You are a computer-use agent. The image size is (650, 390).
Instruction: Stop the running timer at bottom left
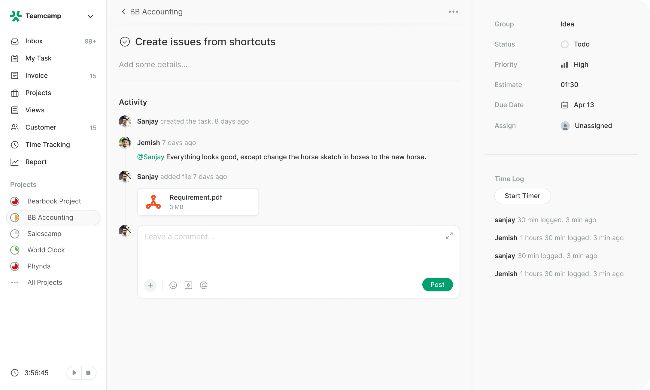(x=89, y=373)
